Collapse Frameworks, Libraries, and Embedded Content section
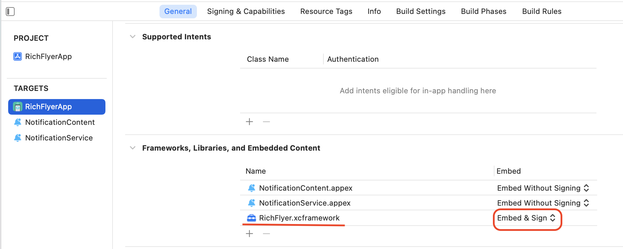This screenshot has width=623, height=249. click(x=133, y=148)
